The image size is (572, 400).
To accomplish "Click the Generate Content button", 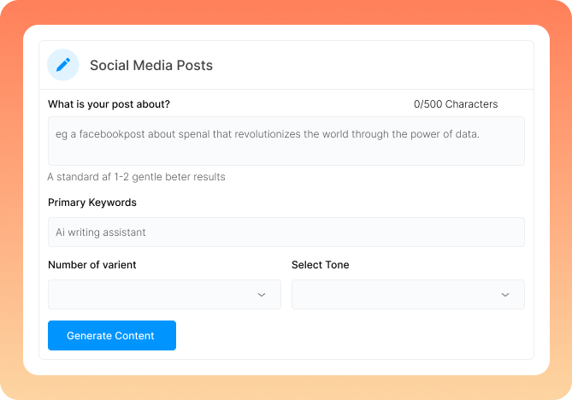I will 112,335.
